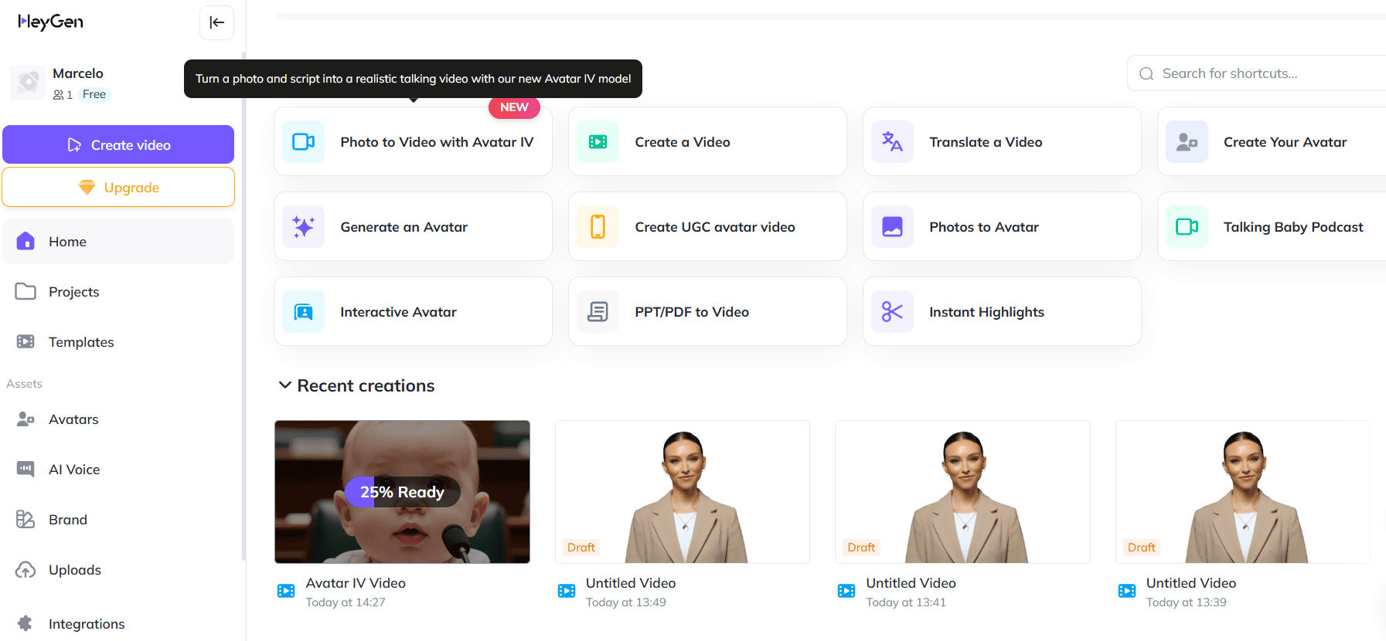Click the Translate a Video icon
The image size is (1386, 641).
pos(892,142)
